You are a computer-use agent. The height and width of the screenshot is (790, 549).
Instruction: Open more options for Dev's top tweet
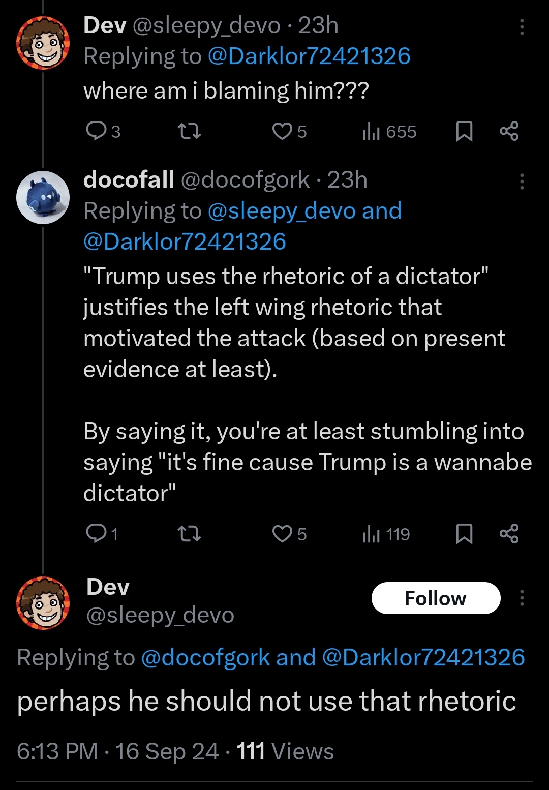coord(522,27)
